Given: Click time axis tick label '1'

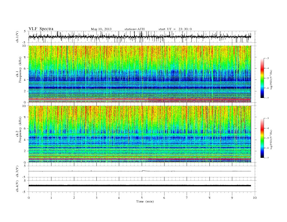Looking at the screenshot, I should [x=51, y=198].
